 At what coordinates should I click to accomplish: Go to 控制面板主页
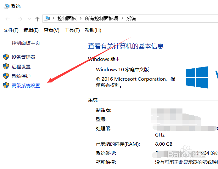click(26, 43)
